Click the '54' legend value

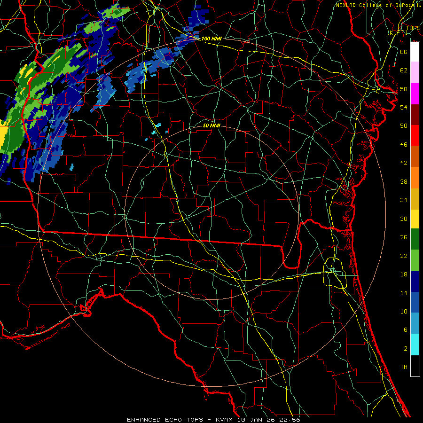(x=404, y=107)
